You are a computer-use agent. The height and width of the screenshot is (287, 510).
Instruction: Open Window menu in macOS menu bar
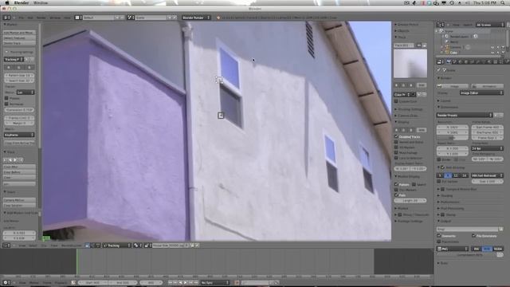point(41,2)
